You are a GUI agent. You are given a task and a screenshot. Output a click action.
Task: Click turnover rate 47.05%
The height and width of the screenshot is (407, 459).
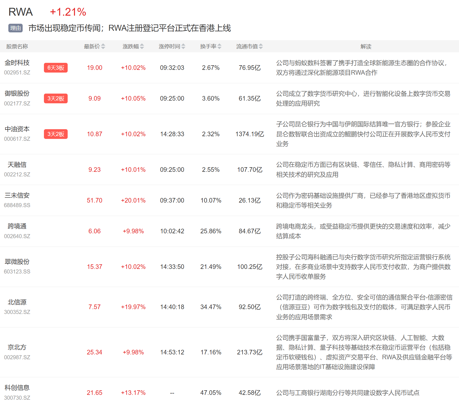tap(211, 393)
